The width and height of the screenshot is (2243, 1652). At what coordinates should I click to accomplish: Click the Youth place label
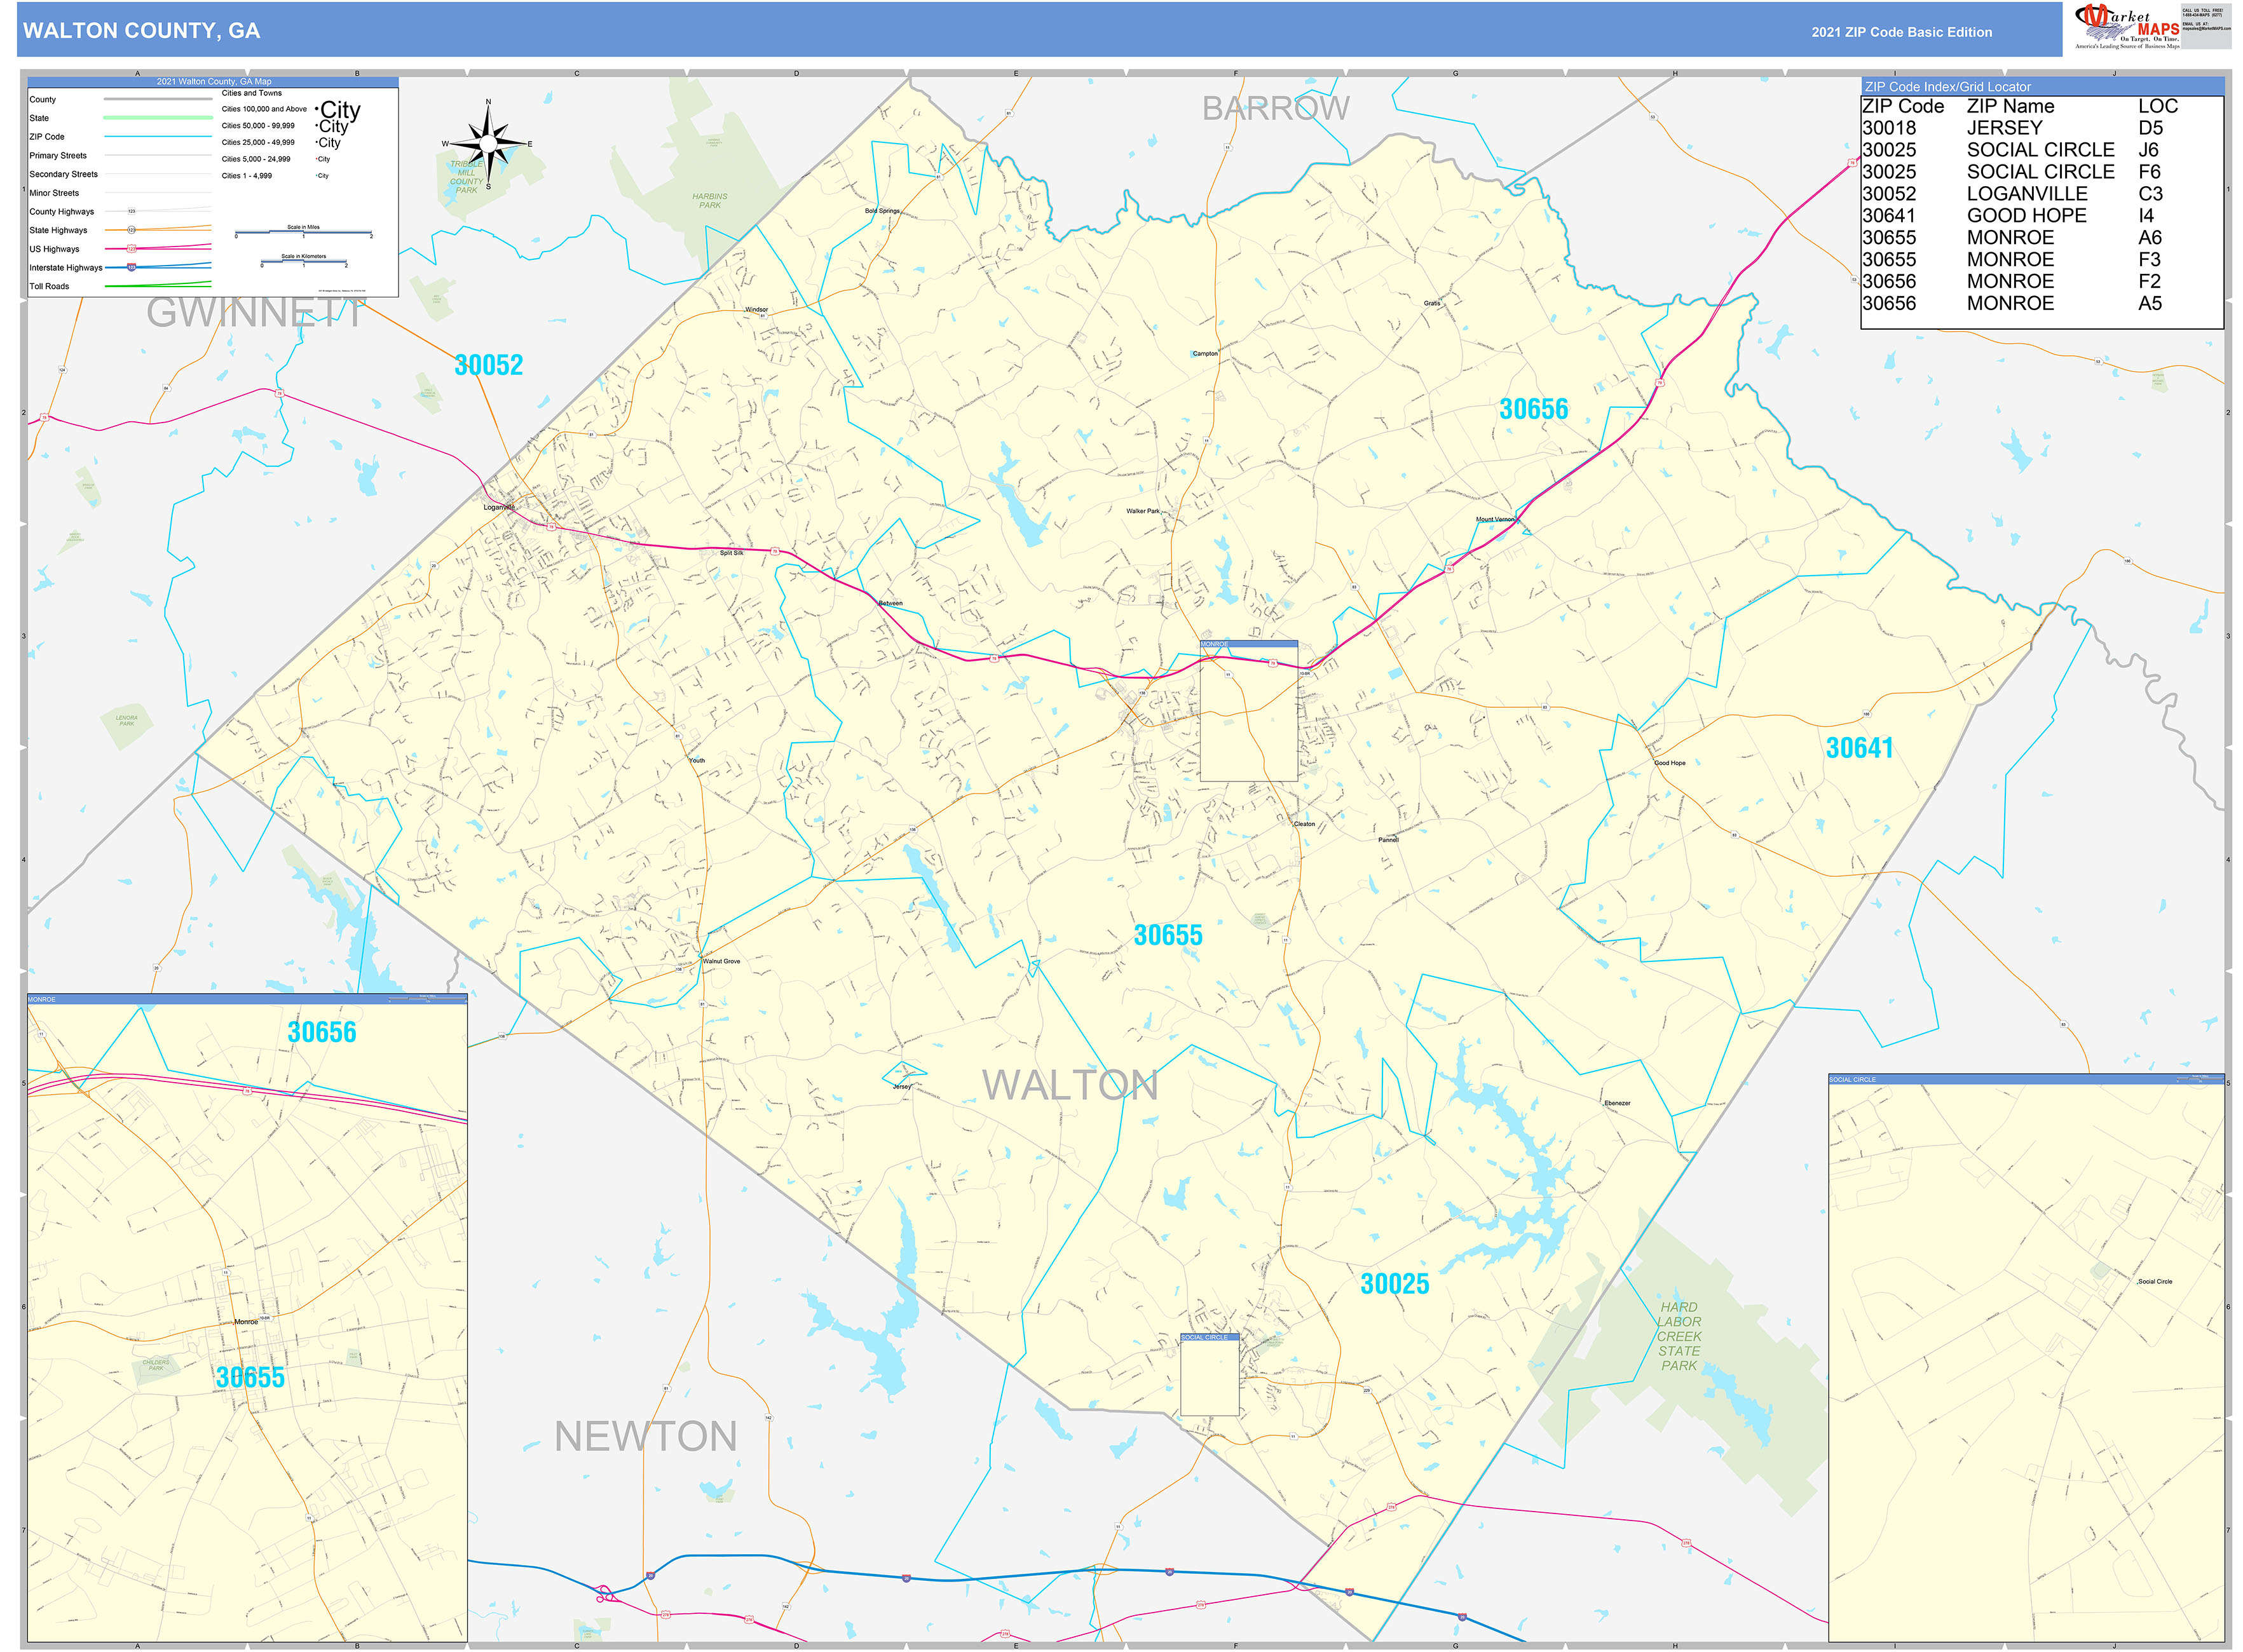click(x=697, y=760)
